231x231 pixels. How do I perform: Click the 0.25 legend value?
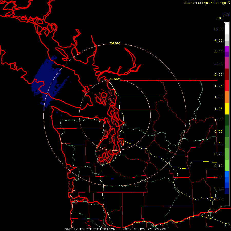point(218,154)
